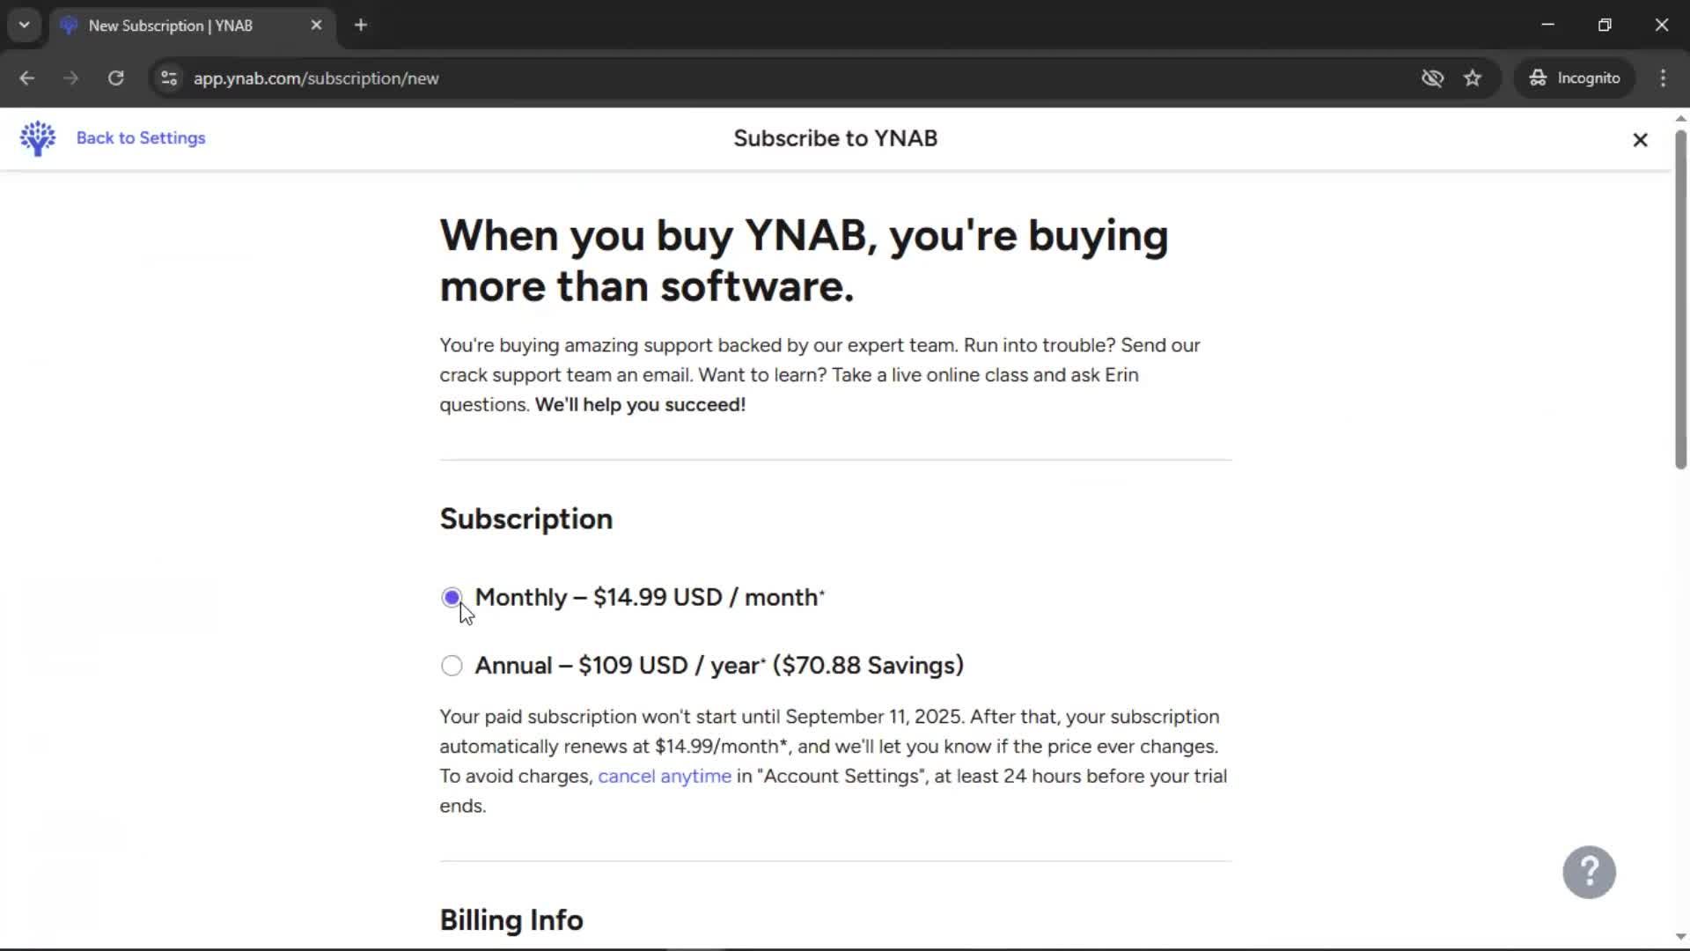Close the New Subscription tab
1690x951 pixels.
[316, 26]
